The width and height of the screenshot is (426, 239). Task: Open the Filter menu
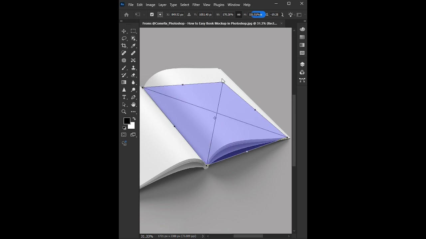coord(196,5)
